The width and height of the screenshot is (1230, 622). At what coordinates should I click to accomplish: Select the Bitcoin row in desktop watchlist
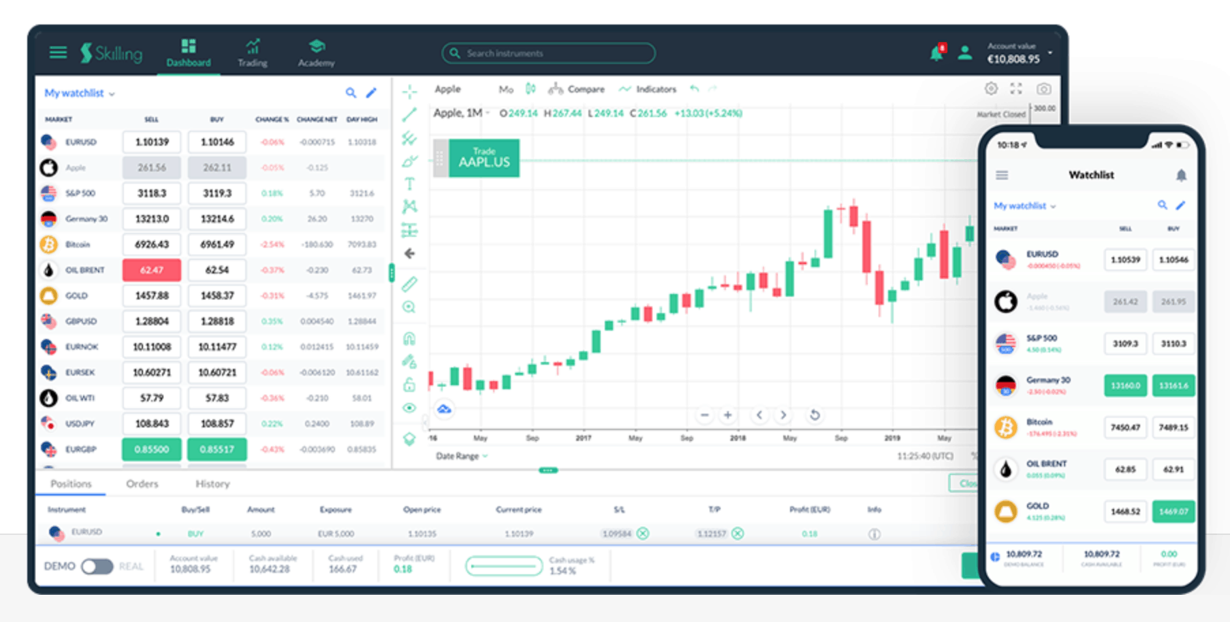(211, 244)
